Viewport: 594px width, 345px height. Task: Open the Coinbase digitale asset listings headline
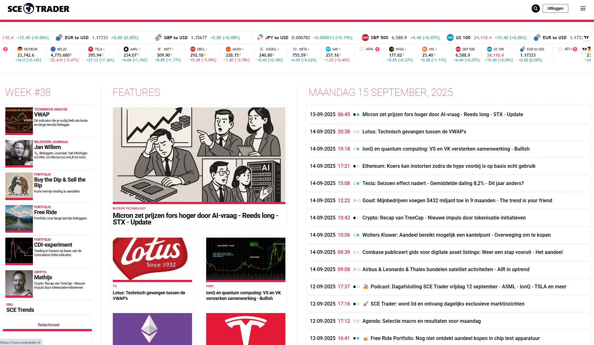point(462,252)
